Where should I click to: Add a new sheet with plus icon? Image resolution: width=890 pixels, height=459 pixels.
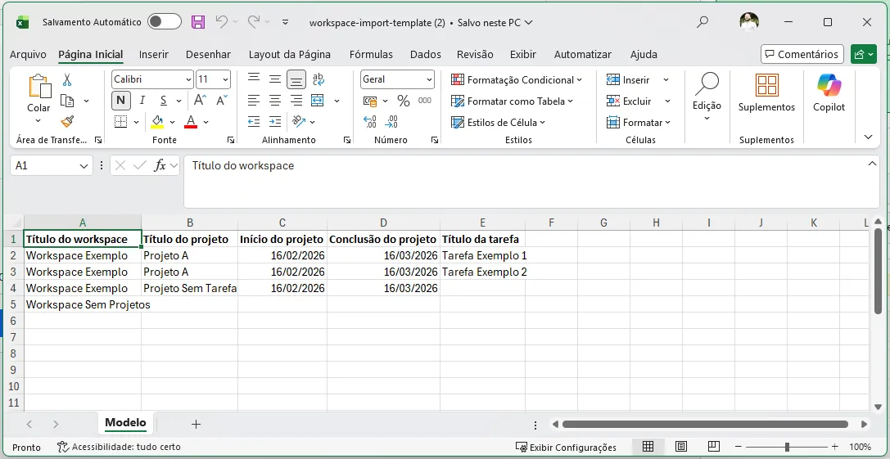point(196,424)
